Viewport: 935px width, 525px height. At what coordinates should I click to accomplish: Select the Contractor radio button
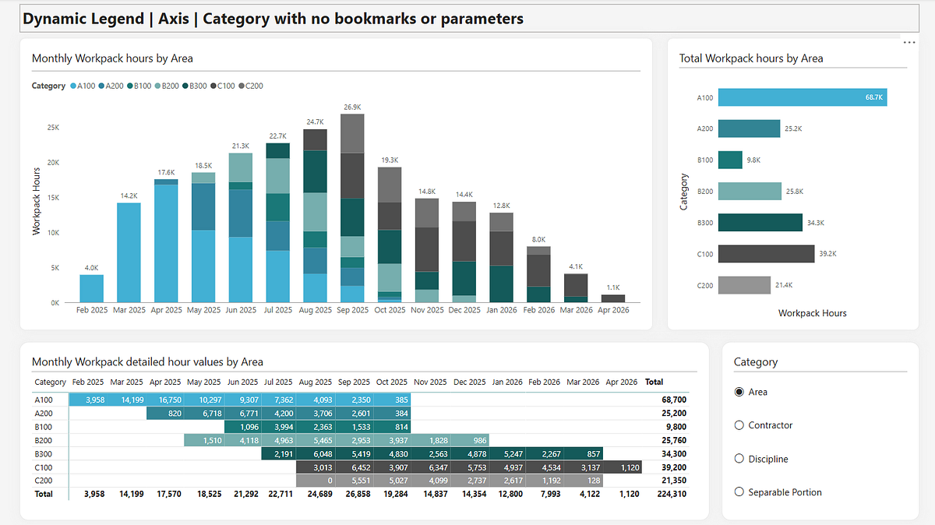coord(739,425)
